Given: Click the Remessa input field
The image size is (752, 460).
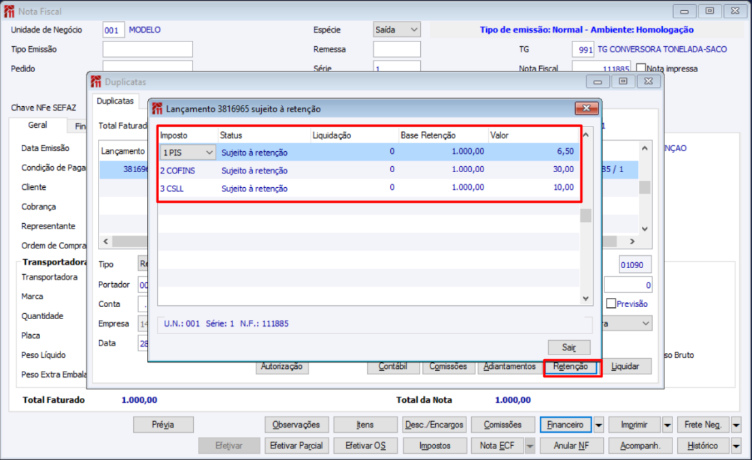Looking at the screenshot, I should (x=396, y=49).
